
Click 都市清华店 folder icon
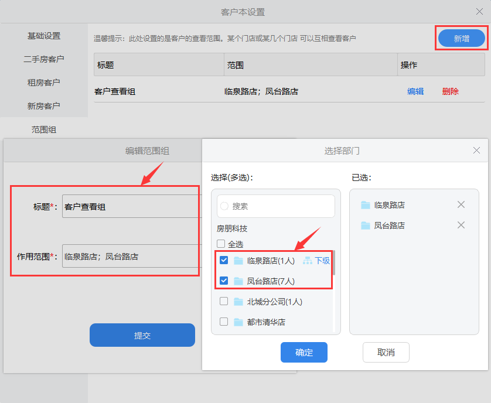click(x=238, y=322)
